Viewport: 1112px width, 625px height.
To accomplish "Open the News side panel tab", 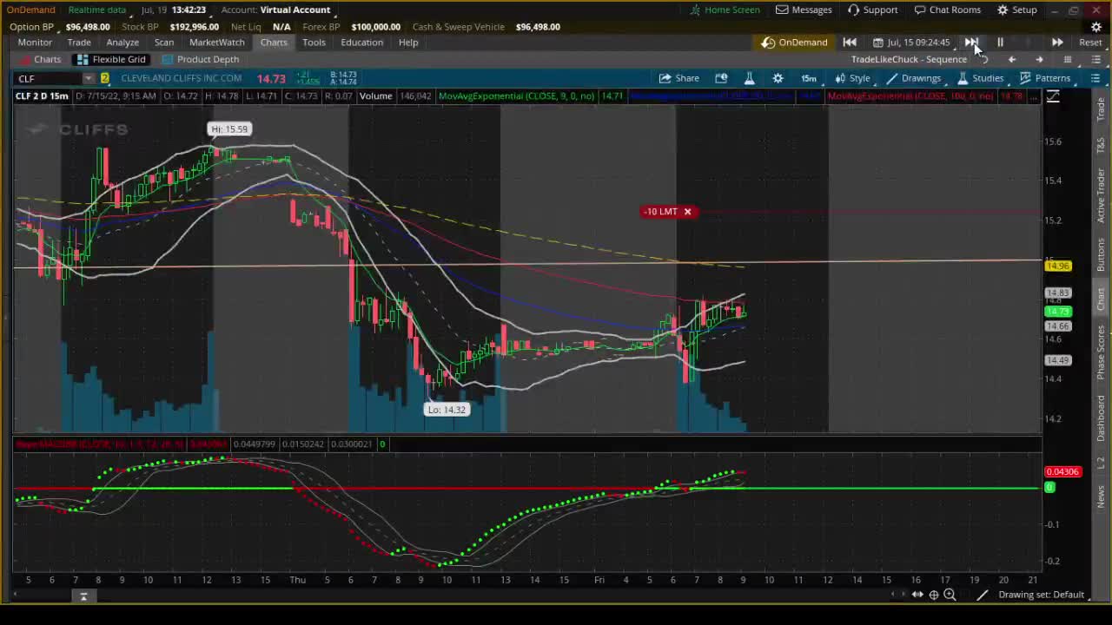I will click(x=1101, y=497).
